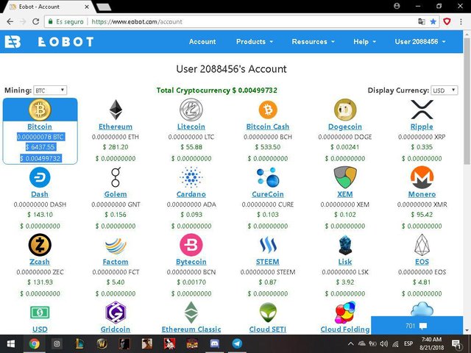
Task: Click the Bitcoin Cash orange icon
Action: coord(268,110)
